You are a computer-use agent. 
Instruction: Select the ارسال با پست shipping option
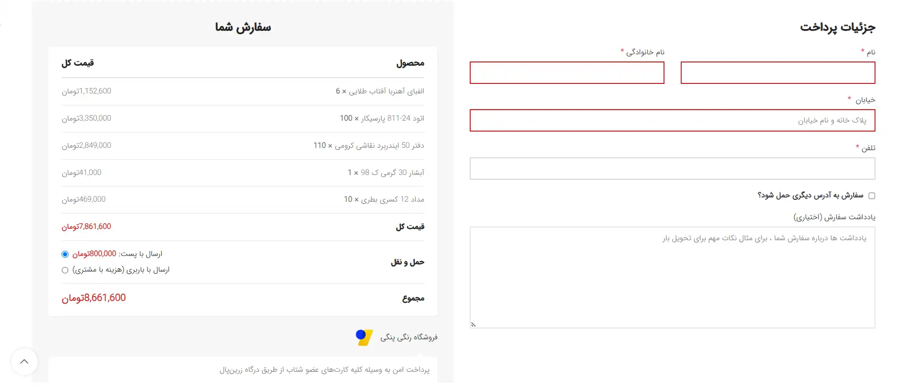coord(65,254)
